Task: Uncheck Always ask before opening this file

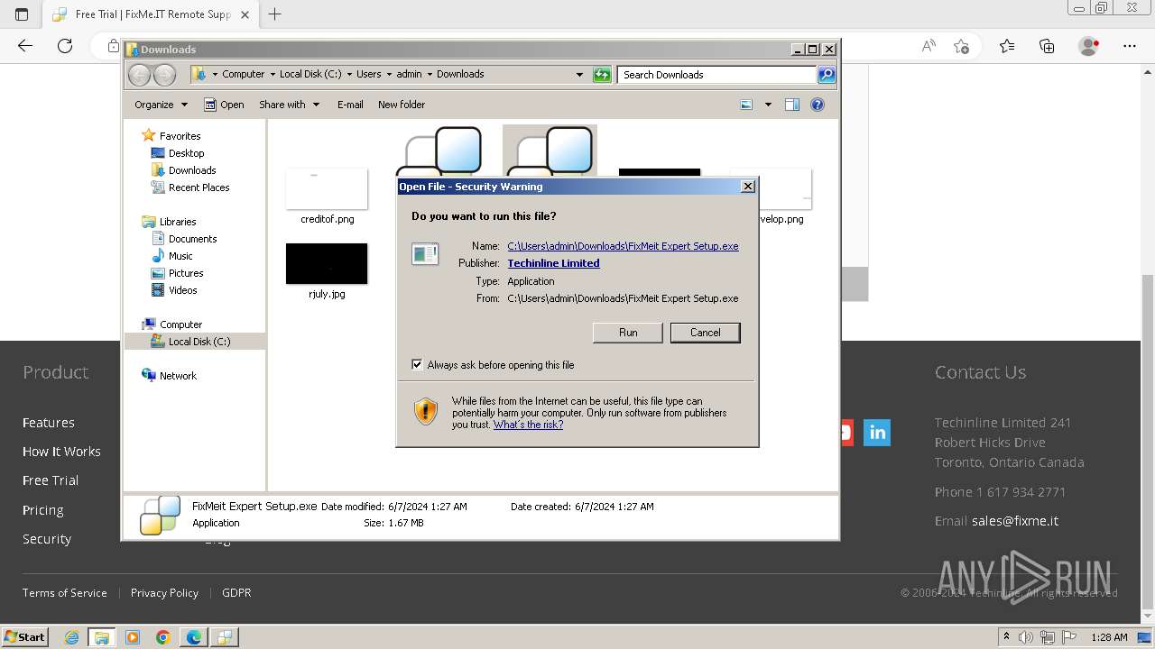Action: tap(417, 364)
